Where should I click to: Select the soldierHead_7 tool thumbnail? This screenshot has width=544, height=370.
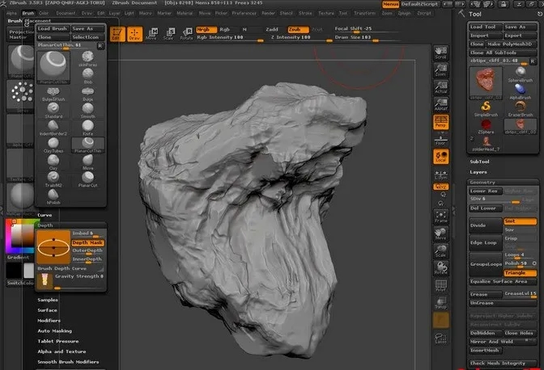tap(484, 143)
